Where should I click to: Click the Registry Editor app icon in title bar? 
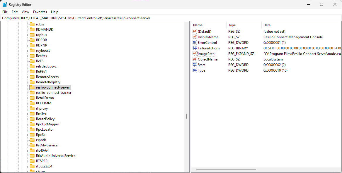5,5
